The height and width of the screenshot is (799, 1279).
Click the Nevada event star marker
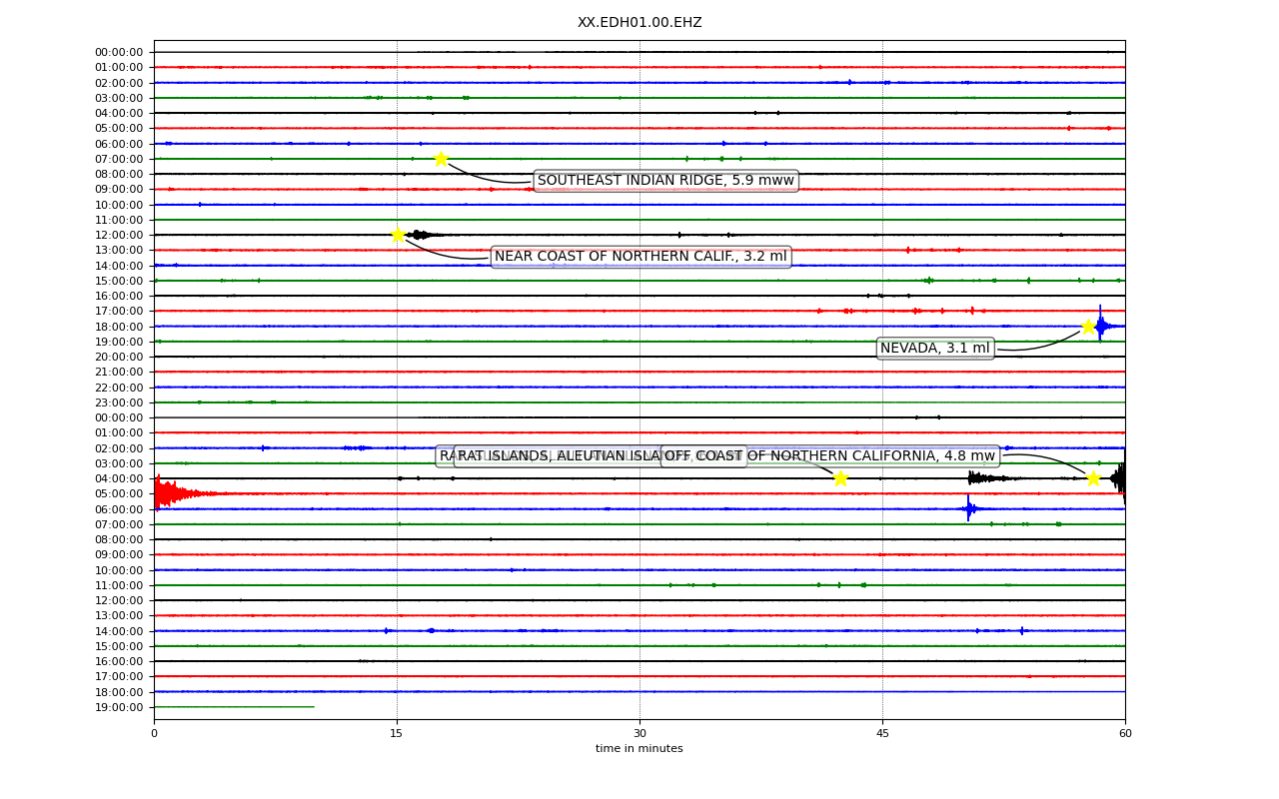click(x=1088, y=327)
